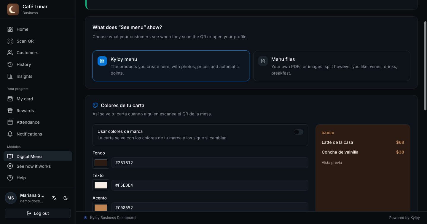This screenshot has height=224, width=427.
Task: Click the Home grid icon
Action: point(10,29)
